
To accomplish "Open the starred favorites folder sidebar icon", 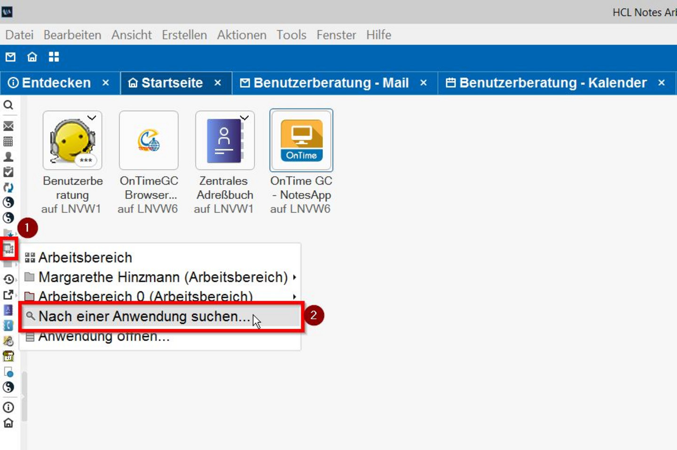I will point(8,233).
